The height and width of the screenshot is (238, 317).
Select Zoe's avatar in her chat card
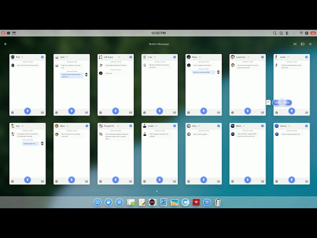point(12,126)
